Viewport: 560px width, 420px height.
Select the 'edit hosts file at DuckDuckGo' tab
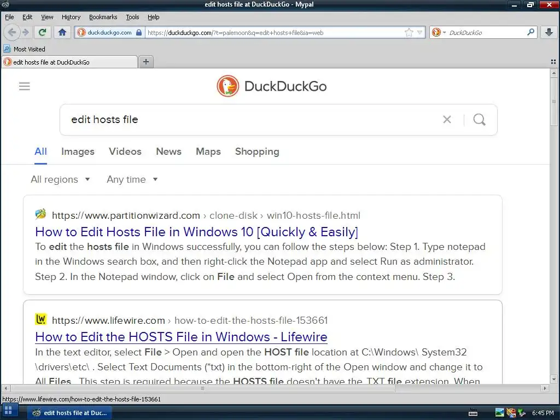click(x=69, y=62)
